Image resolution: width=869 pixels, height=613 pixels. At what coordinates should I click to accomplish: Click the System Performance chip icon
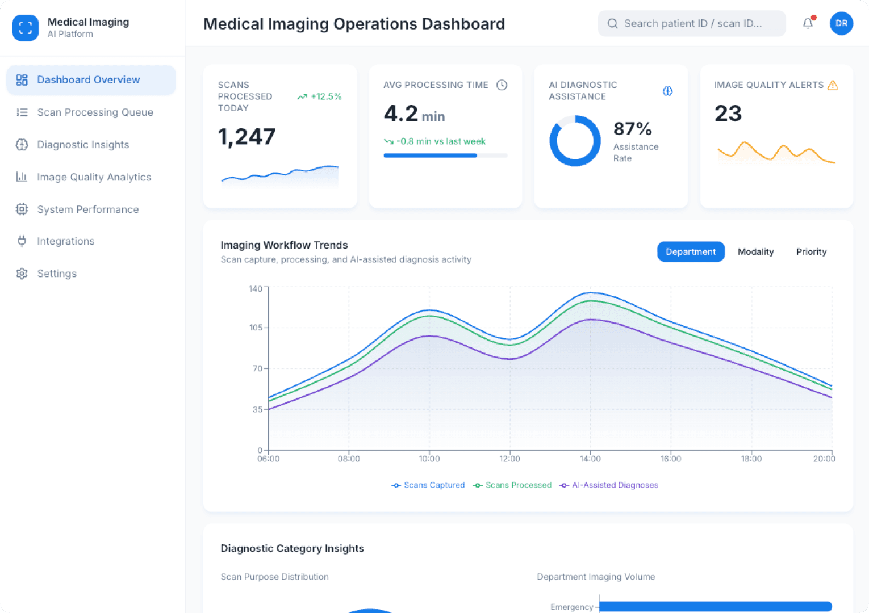point(22,209)
